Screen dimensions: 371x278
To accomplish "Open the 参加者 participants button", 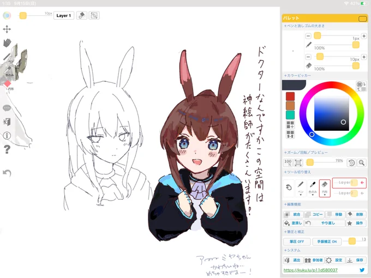I will (x=314, y=260).
